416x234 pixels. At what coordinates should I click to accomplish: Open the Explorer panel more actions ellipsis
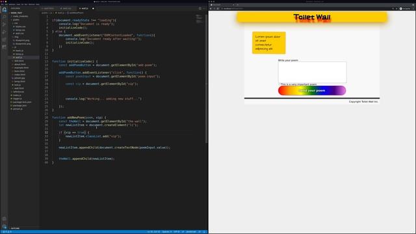click(x=36, y=8)
